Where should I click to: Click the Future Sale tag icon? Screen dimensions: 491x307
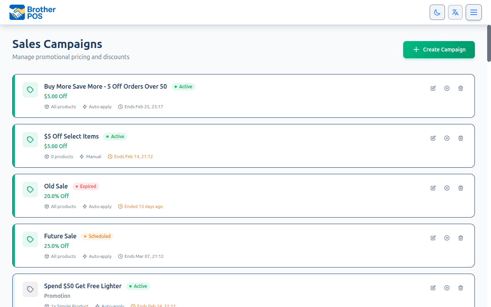[x=30, y=239]
